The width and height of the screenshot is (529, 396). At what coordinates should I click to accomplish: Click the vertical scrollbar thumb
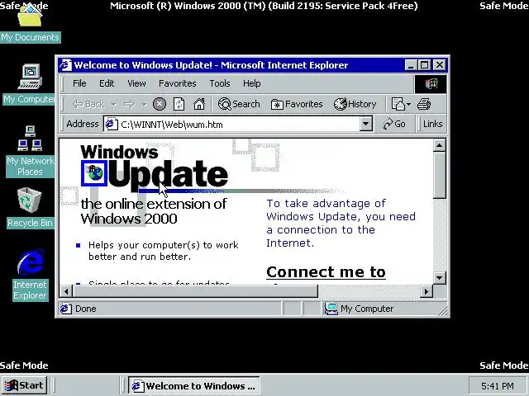[x=439, y=175]
